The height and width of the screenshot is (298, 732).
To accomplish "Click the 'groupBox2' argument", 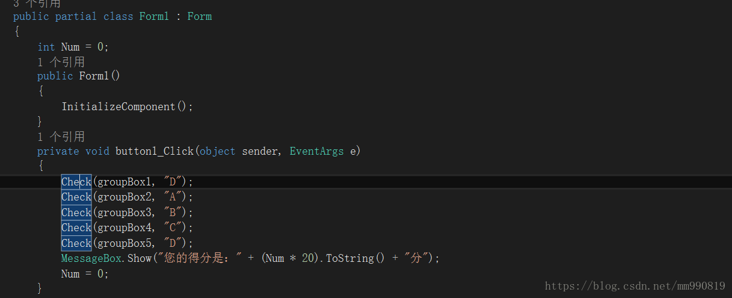I will coord(125,197).
